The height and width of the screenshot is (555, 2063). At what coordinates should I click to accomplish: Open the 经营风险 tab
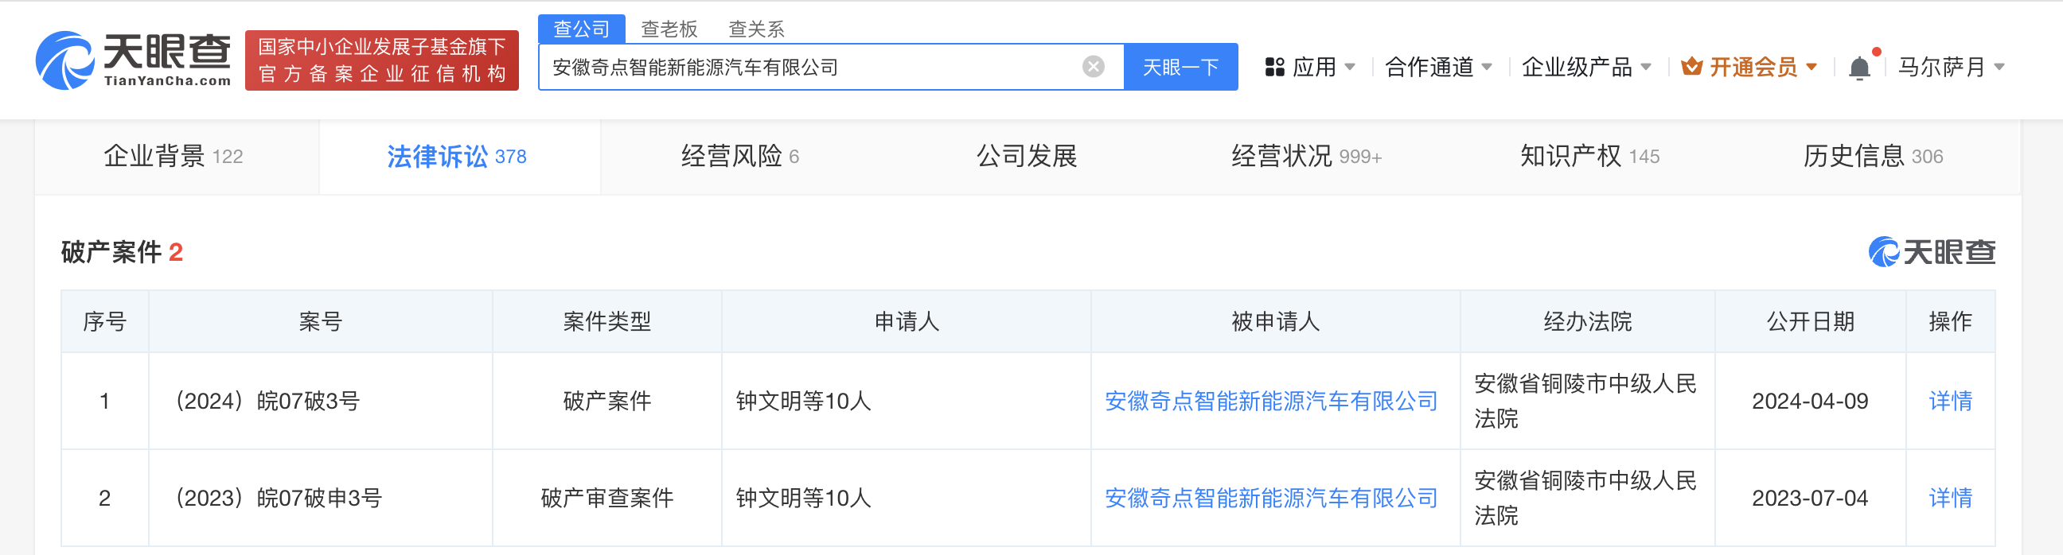tap(739, 157)
